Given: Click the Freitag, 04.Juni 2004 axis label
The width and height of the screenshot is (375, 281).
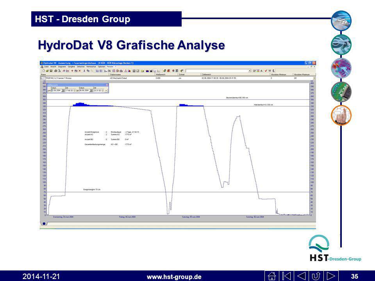Looking at the screenshot, I should coord(127,217).
